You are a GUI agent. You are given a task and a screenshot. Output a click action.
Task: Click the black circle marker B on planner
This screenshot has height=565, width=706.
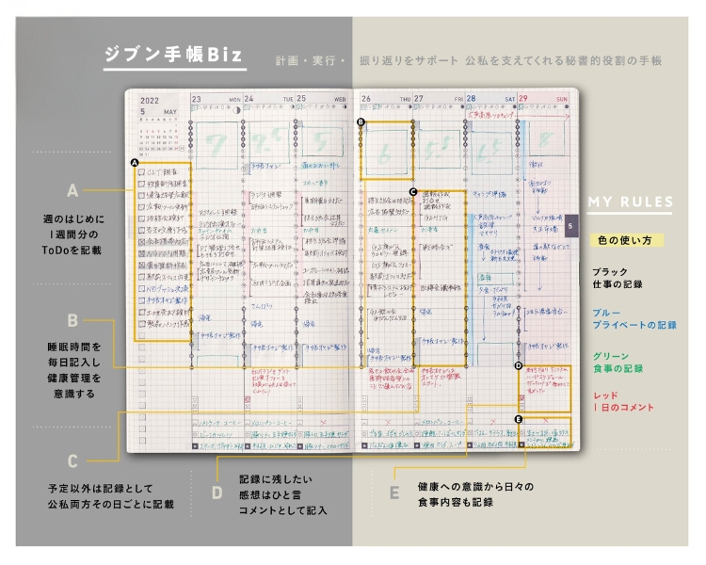tap(361, 121)
